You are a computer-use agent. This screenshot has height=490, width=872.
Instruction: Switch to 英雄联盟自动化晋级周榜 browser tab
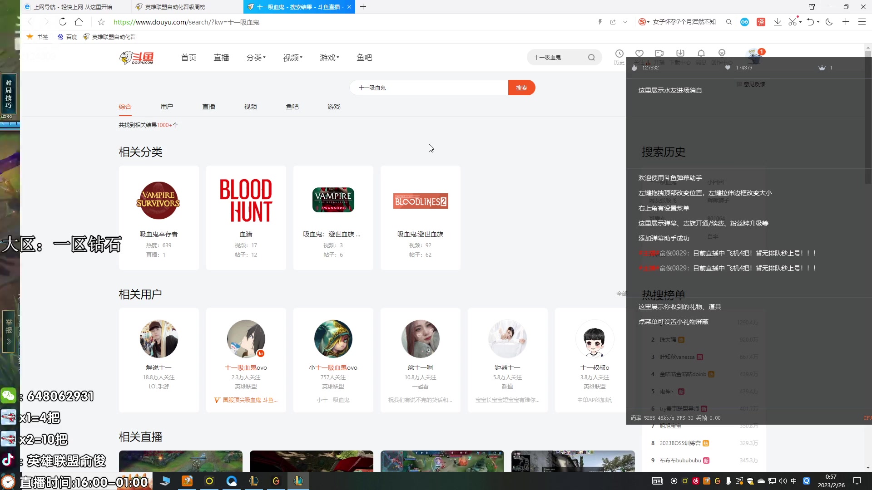click(187, 7)
